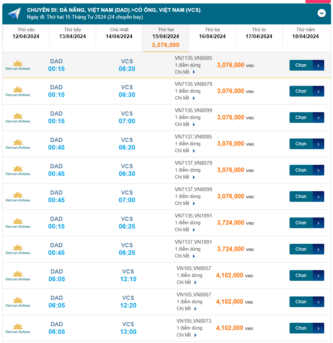The height and width of the screenshot is (343, 333).
Task: Choose the Chủ nhật 14/04/2024 date tab
Action: point(119,34)
